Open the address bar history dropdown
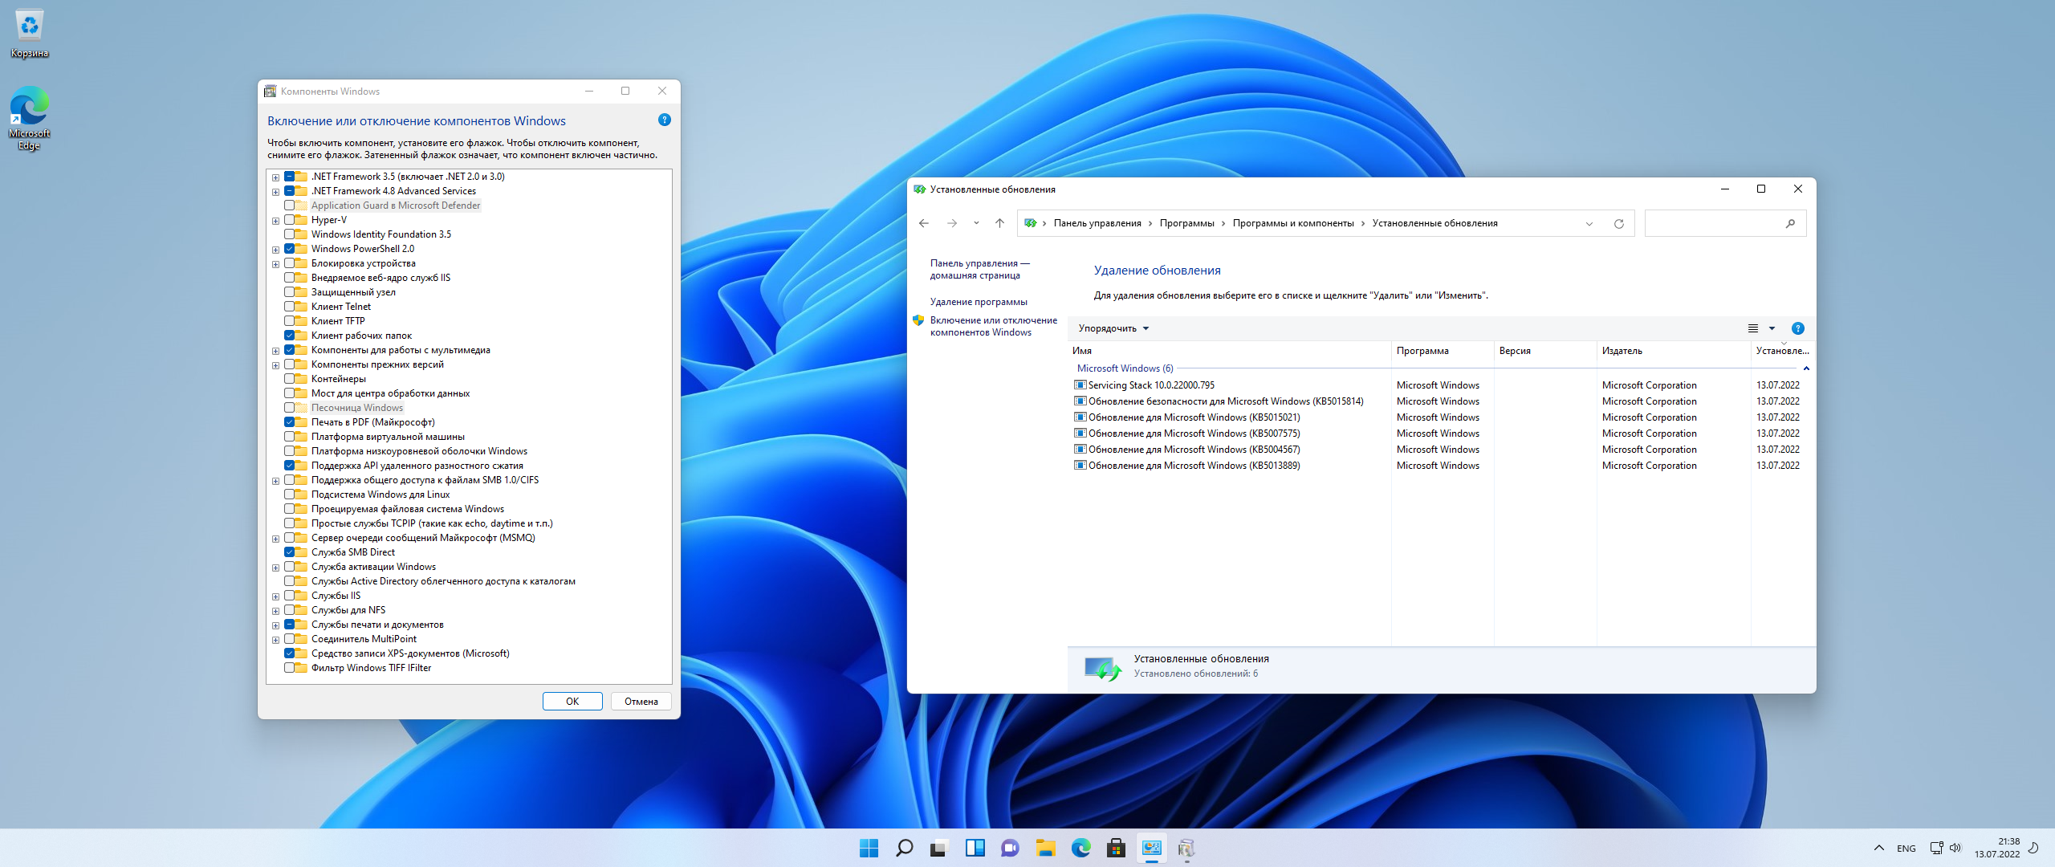Screen dimensions: 2055x867 click(1589, 224)
